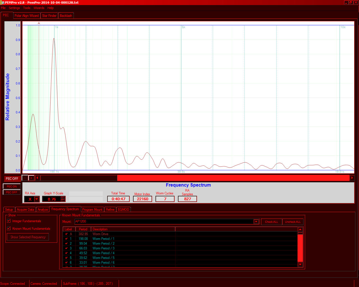Viewport: 359px width, 287px height.
Task: Click the minus zoom button below graph
Action: [x=25, y=178]
